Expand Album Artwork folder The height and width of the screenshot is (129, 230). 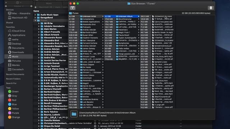pos(39,35)
